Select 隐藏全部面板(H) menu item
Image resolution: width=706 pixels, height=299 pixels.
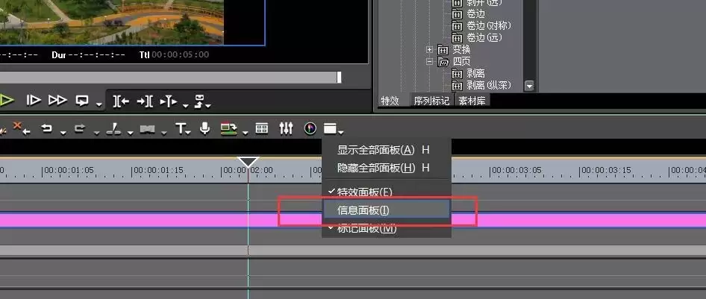click(x=387, y=168)
